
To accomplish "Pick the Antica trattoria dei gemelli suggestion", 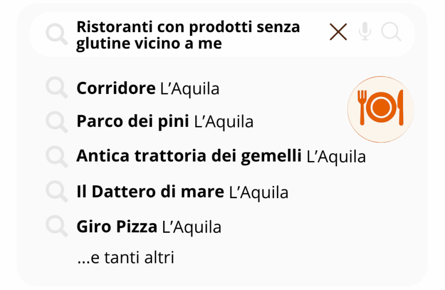I will coord(188,157).
